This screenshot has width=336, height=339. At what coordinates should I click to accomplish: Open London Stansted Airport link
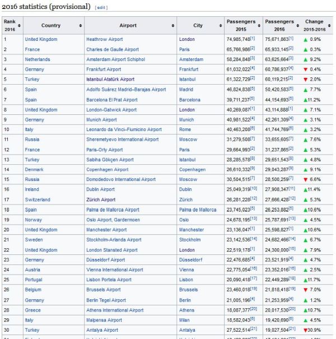pos(111,250)
